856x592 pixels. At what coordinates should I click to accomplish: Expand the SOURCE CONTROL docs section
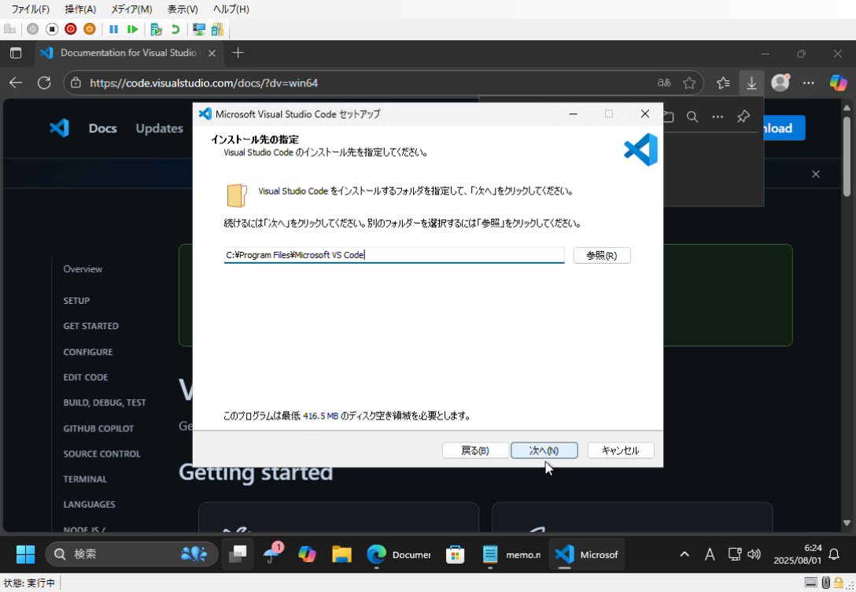(101, 453)
